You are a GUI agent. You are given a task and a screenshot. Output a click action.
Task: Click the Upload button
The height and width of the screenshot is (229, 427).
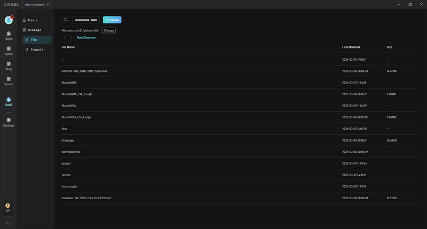click(112, 20)
